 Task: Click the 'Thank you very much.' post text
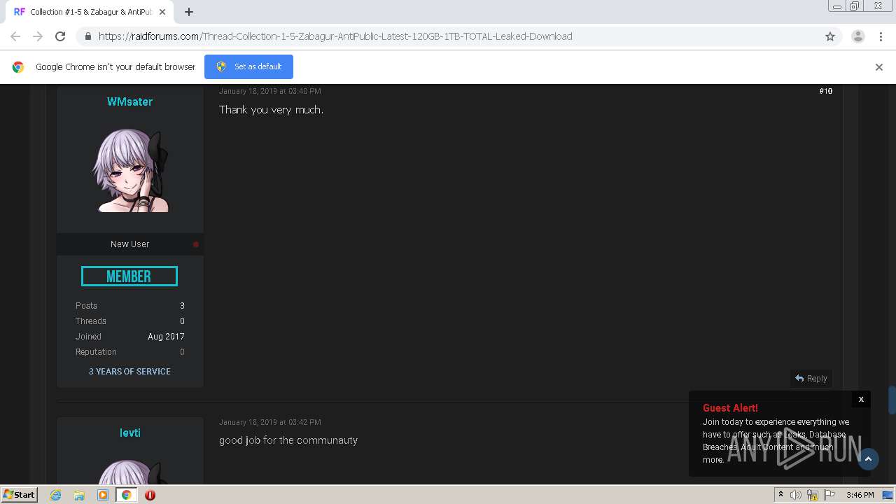tap(271, 110)
